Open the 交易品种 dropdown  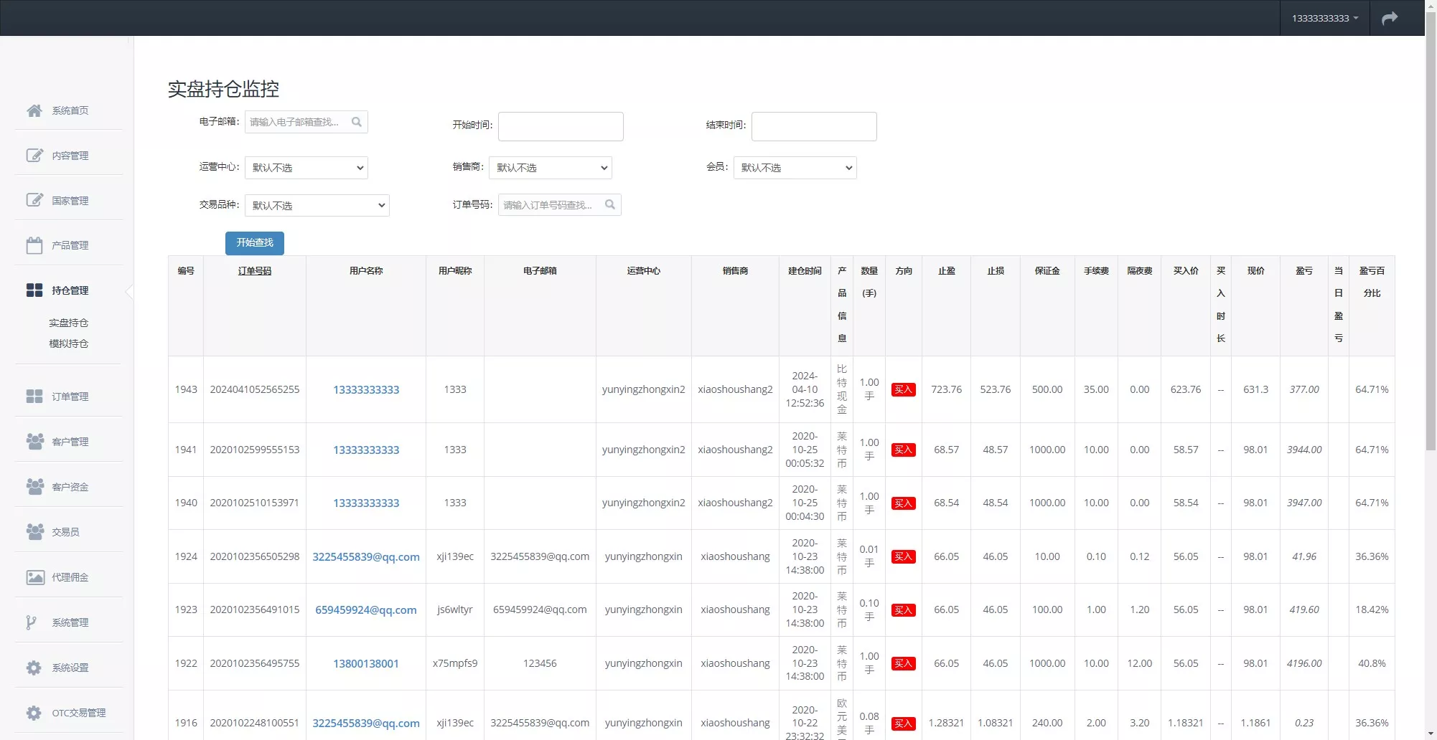[317, 206]
